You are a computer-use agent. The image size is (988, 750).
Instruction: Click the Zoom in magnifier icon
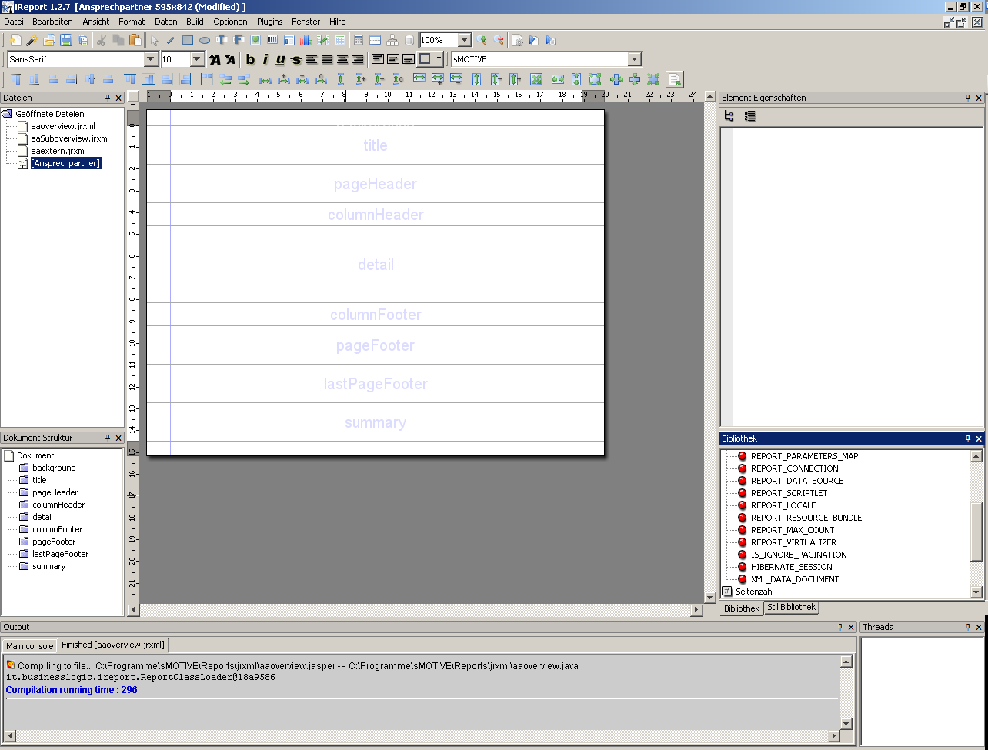point(482,40)
